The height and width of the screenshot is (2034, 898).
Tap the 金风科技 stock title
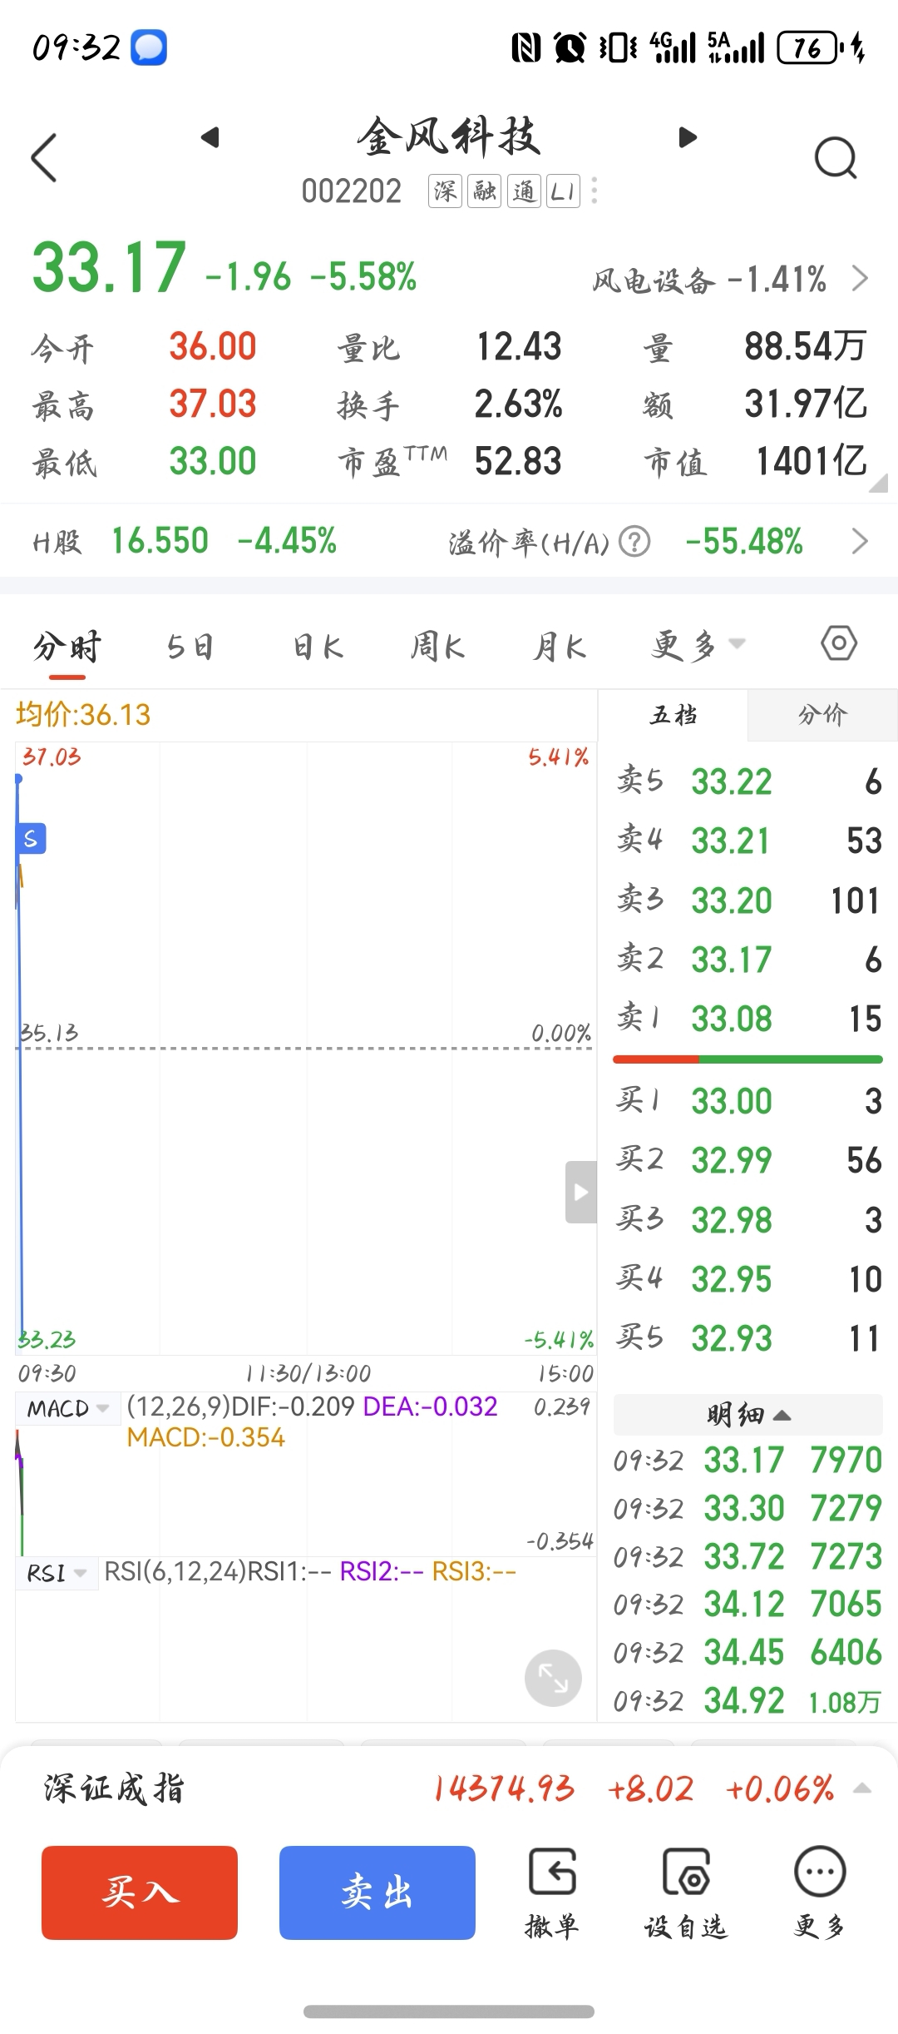pos(449,136)
